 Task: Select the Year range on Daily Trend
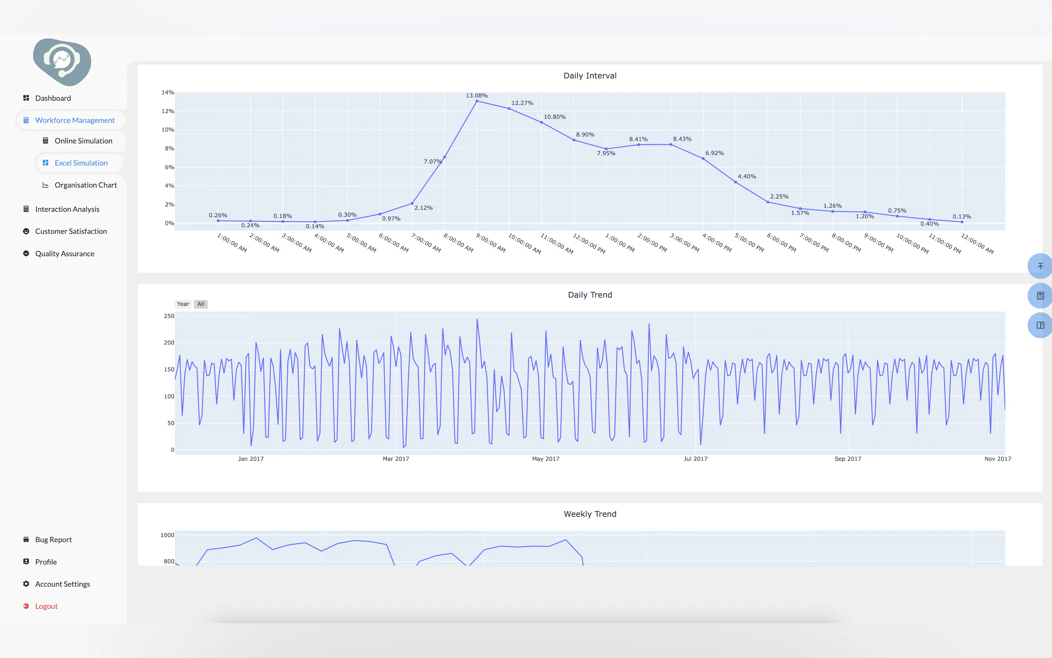183,304
